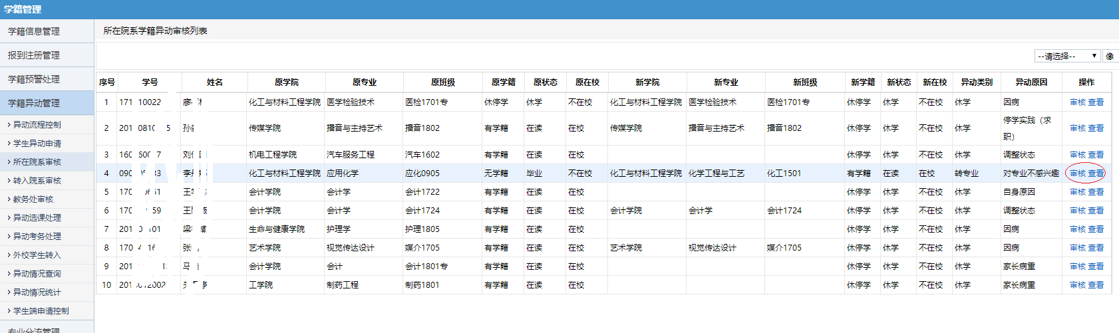Open the --请选择-- dropdown
The width and height of the screenshot is (1119, 333).
point(1066,56)
